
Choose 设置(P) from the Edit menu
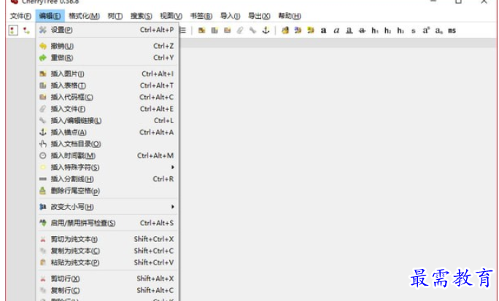click(x=107, y=30)
